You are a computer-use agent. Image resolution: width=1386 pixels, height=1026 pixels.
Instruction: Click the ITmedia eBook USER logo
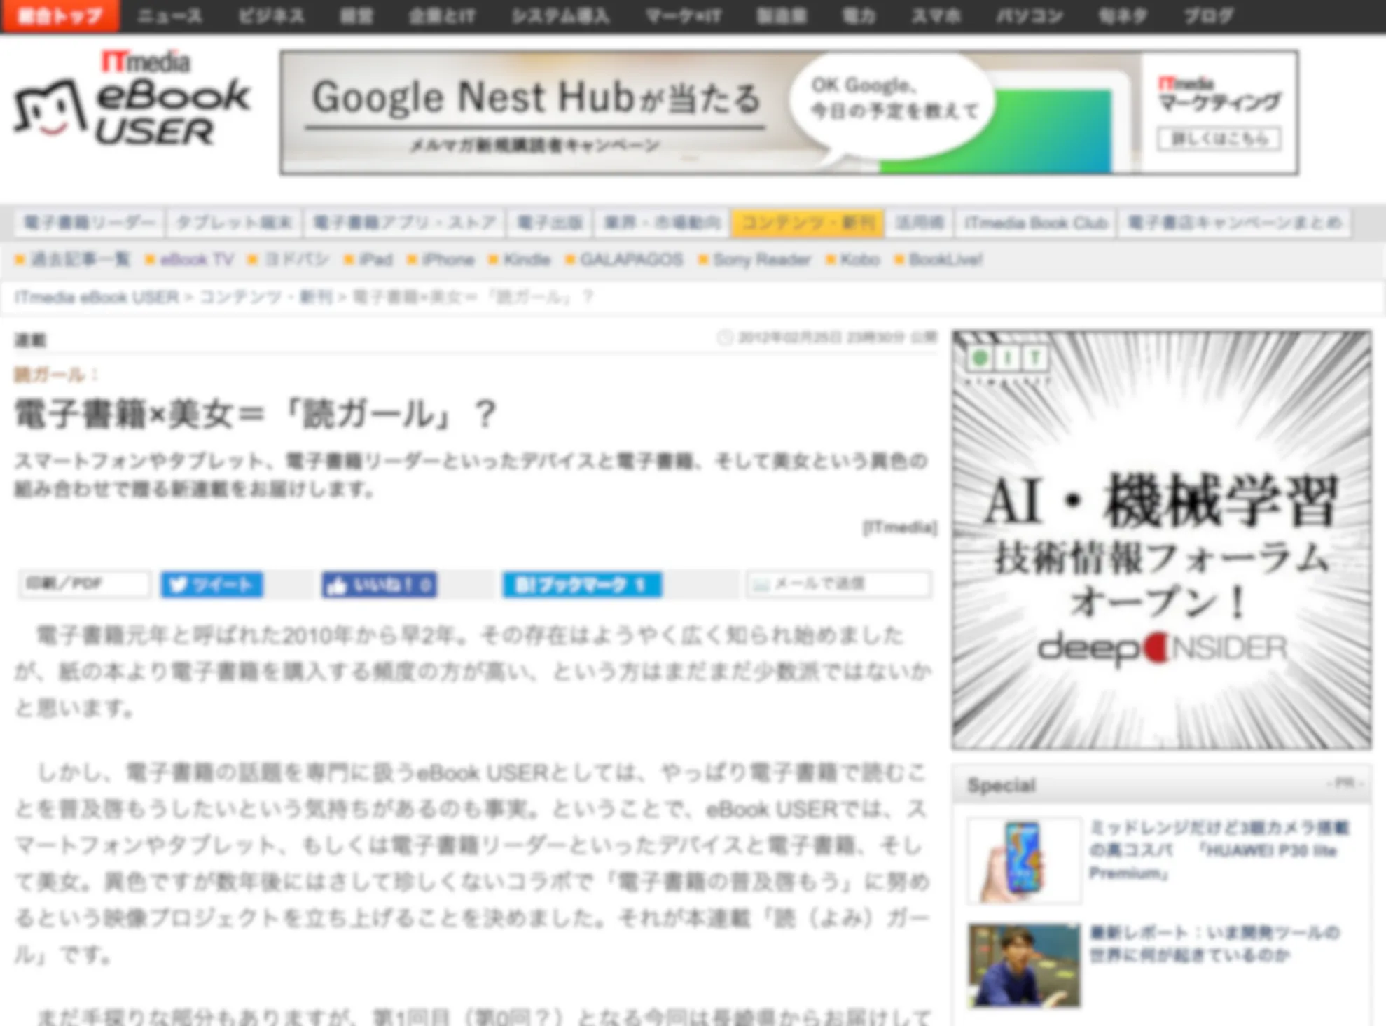click(133, 102)
